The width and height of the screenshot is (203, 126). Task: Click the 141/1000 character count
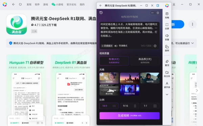click(x=146, y=46)
